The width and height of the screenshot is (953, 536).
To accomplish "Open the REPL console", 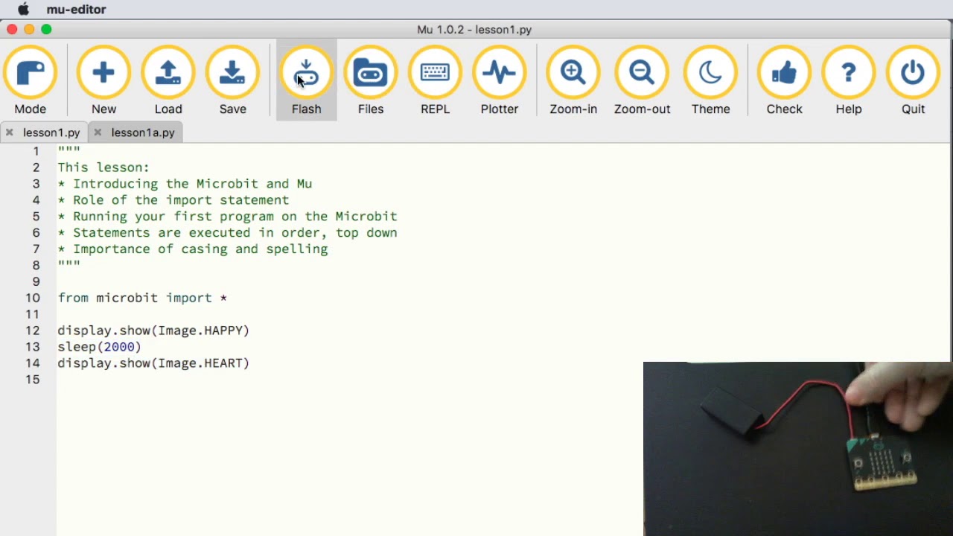I will tap(436, 80).
